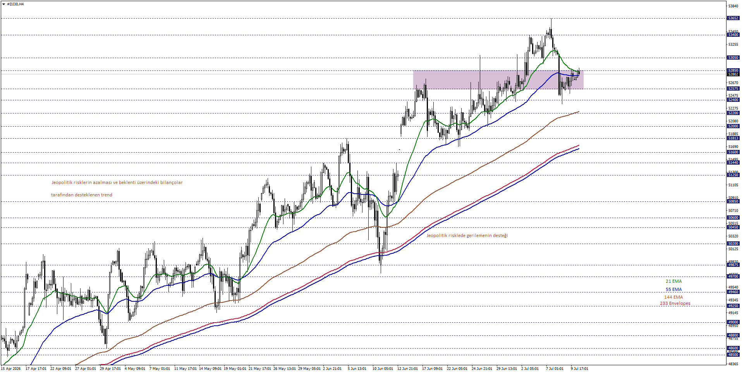742x373 pixels.
Task: Click the purple shaded resistance rectangle
Action: [498, 80]
